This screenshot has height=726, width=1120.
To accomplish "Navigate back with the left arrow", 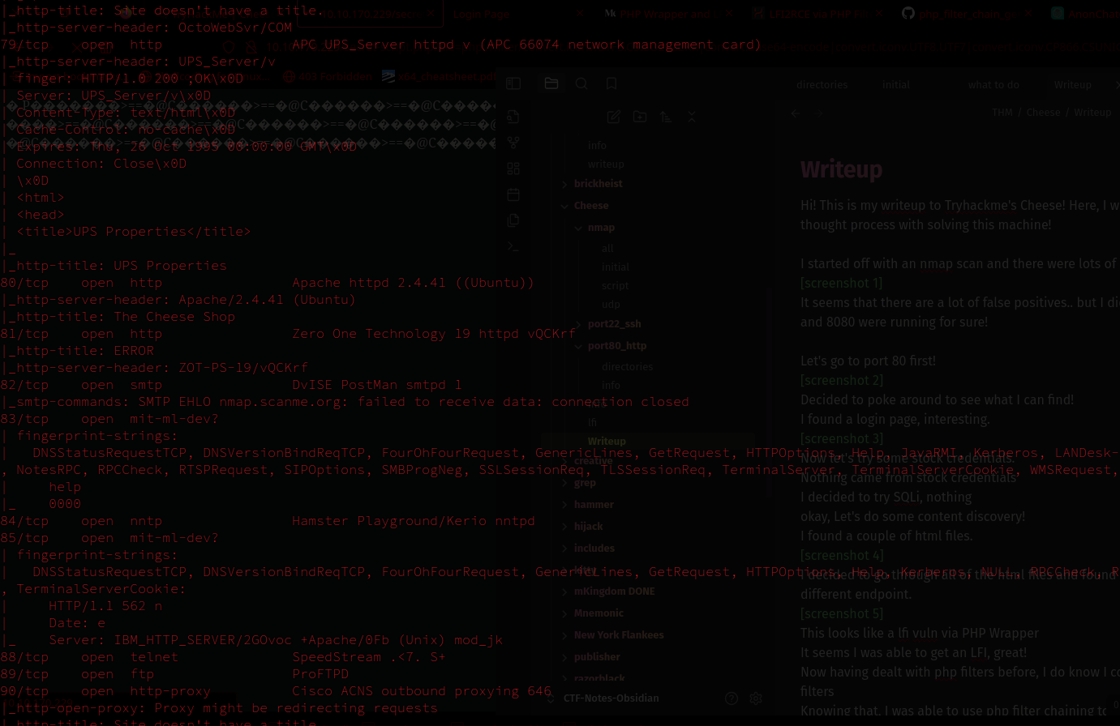I will pos(796,113).
